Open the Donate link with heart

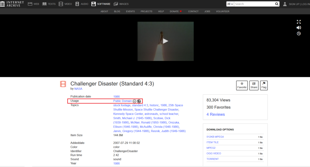point(176,11)
